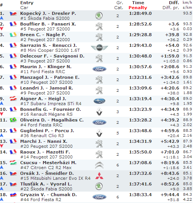Click the Austrian flag next to Aigner
This screenshot has height=203, width=194.
pyautogui.click(x=13, y=99)
